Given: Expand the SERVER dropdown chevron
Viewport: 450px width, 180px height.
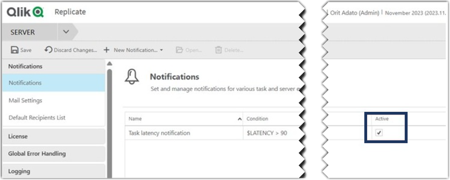Looking at the screenshot, I should click(66, 32).
